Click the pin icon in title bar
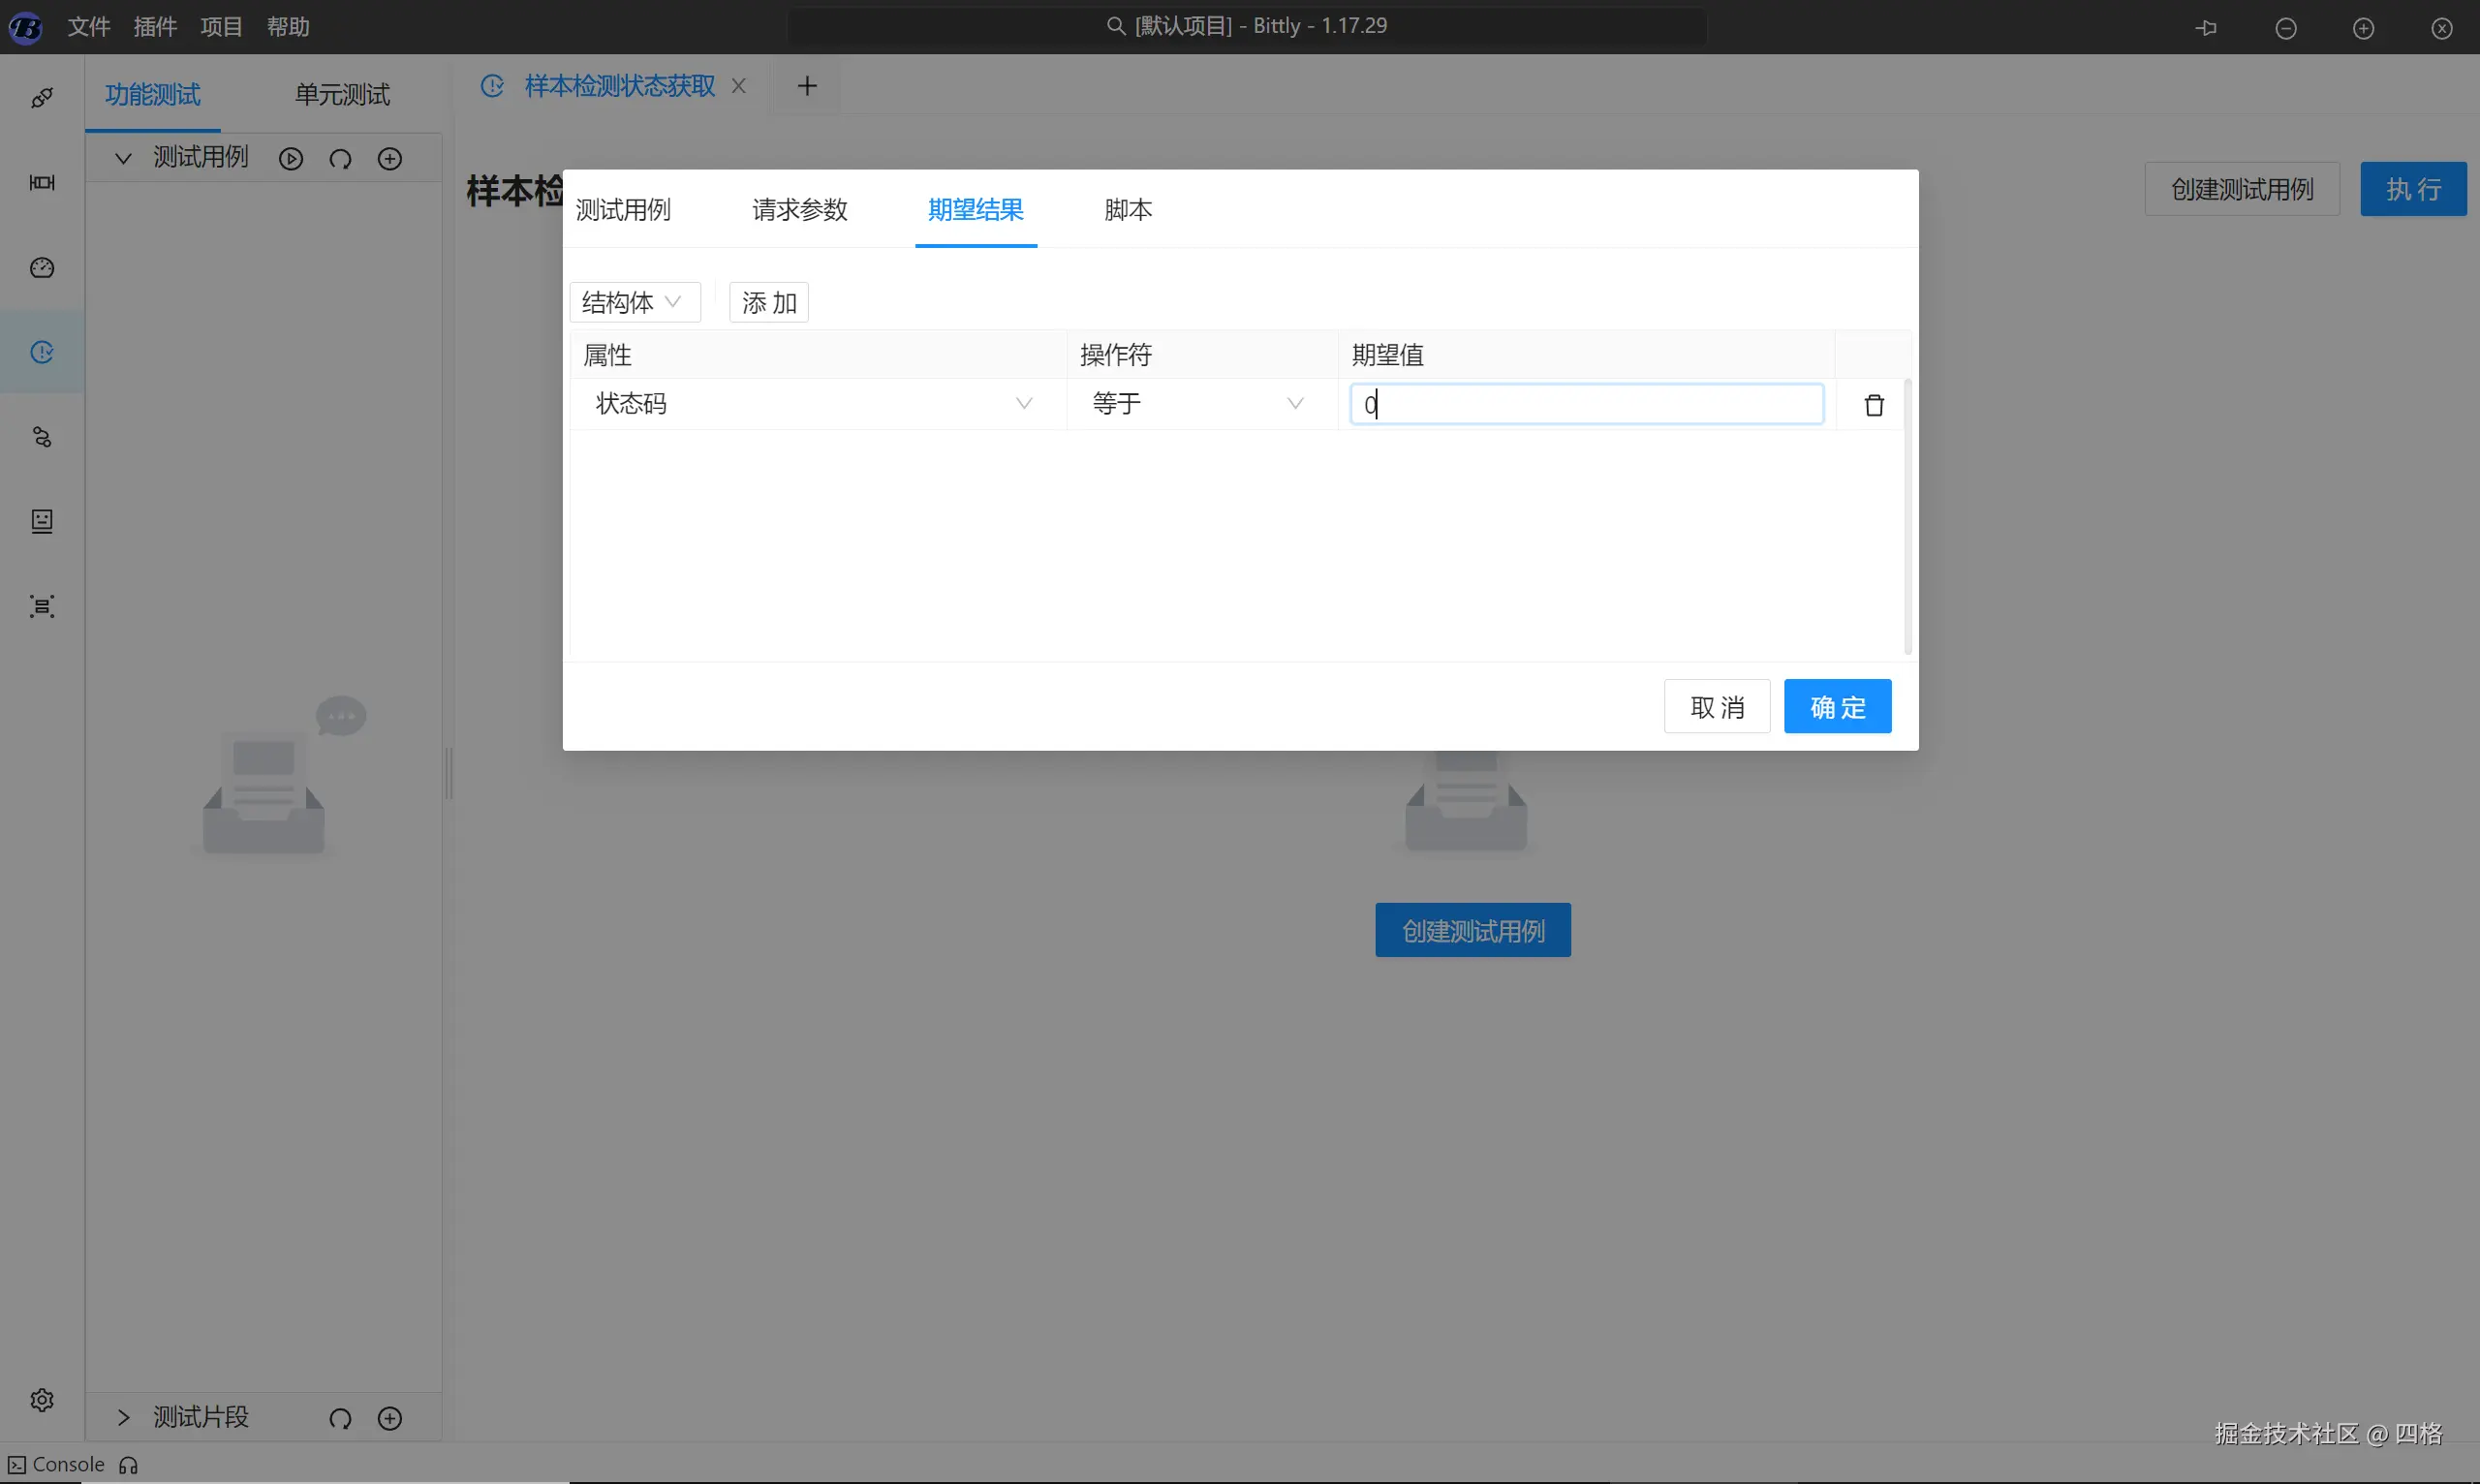 [2207, 28]
